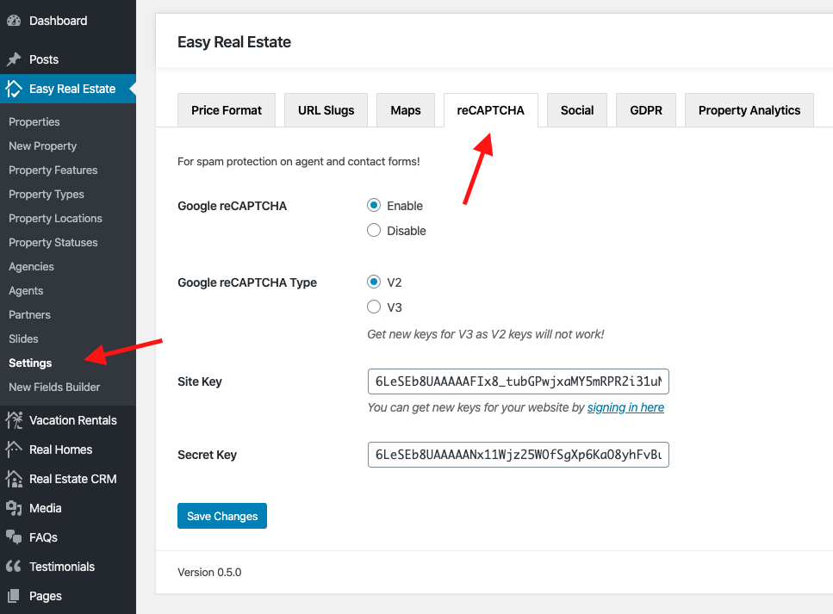Click the 'Easy Real Estate' page heading
This screenshot has width=833, height=614.
pyautogui.click(x=234, y=42)
